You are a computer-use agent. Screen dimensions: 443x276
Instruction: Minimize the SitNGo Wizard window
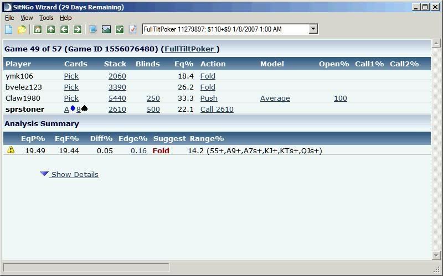coord(416,7)
